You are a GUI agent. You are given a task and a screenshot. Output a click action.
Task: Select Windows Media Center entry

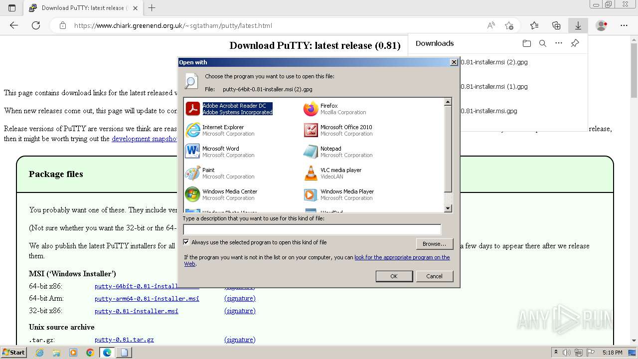pos(221,194)
